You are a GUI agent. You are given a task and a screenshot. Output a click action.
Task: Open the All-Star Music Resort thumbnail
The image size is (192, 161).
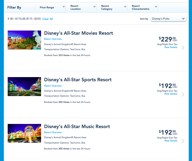click(x=24, y=133)
